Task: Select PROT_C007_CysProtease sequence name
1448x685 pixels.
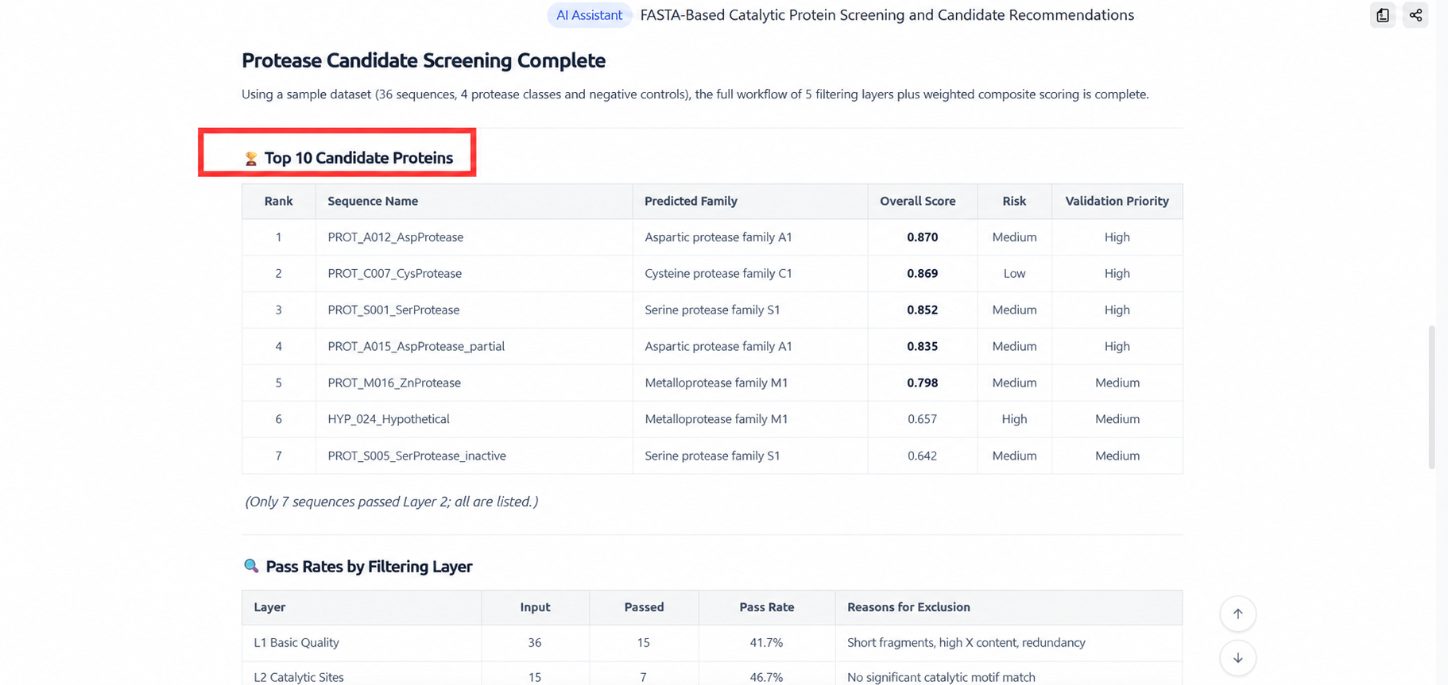Action: point(394,274)
